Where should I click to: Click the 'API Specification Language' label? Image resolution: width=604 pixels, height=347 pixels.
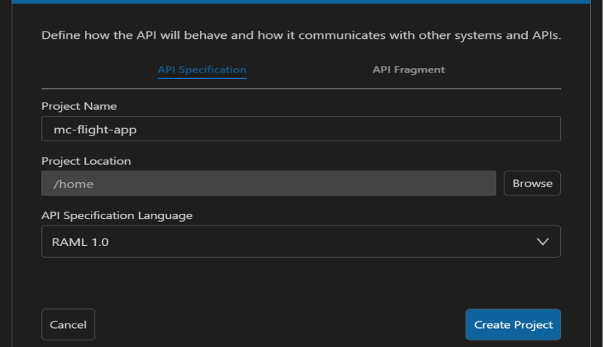click(117, 215)
